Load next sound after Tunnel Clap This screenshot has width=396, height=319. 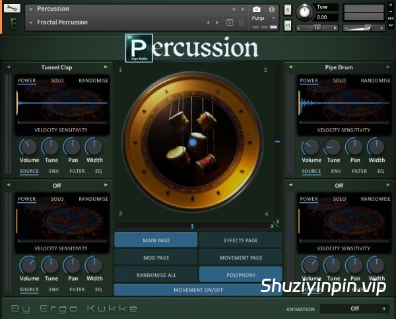tap(106, 67)
